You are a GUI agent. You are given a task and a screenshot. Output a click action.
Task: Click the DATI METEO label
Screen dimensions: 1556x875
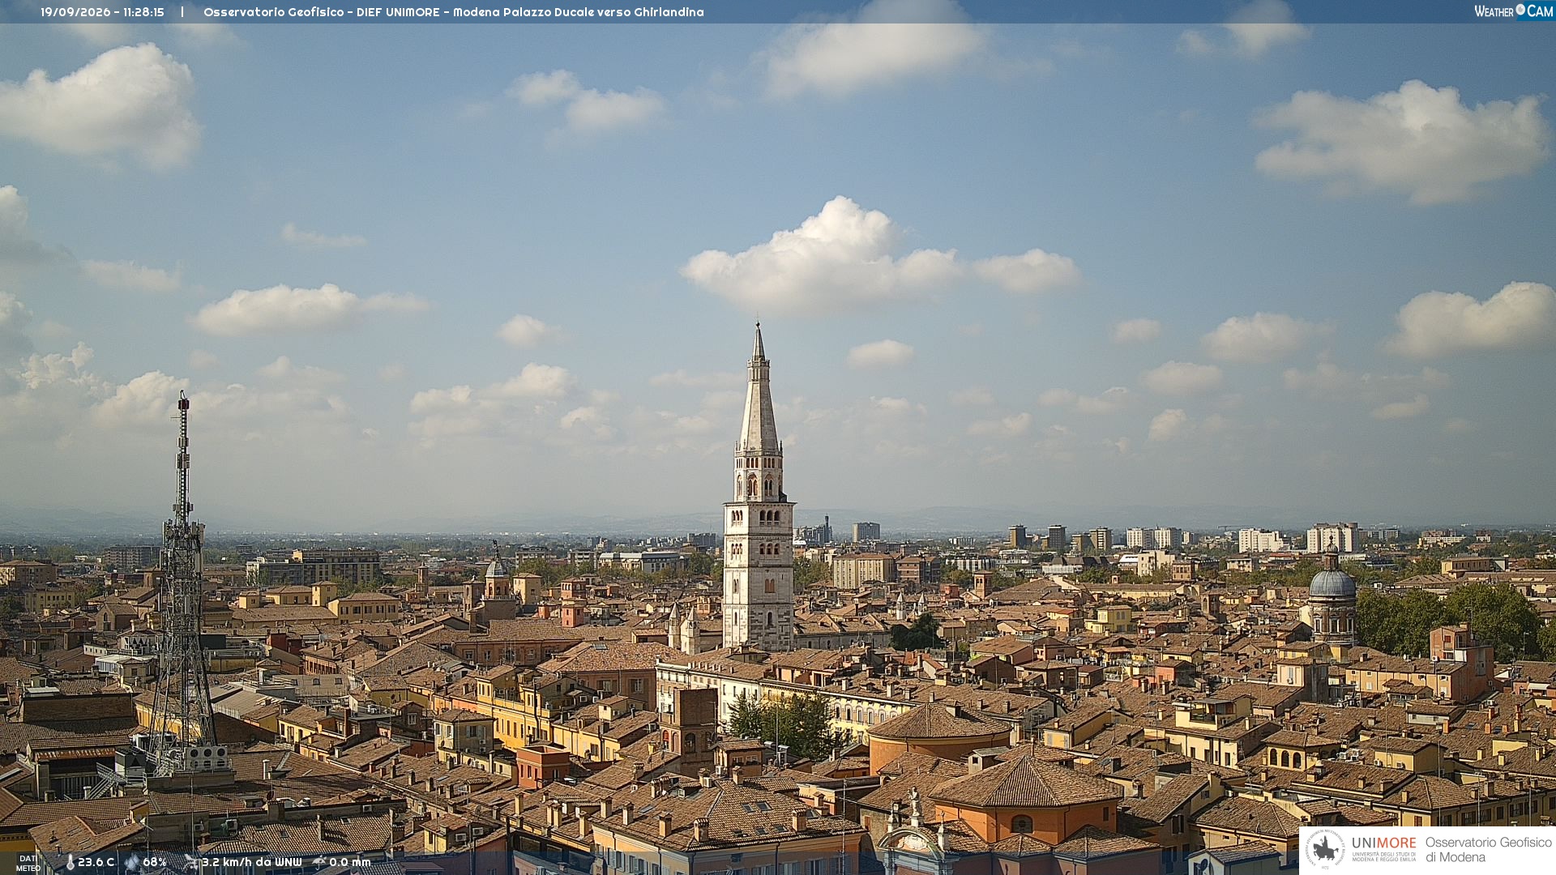pyautogui.click(x=28, y=863)
